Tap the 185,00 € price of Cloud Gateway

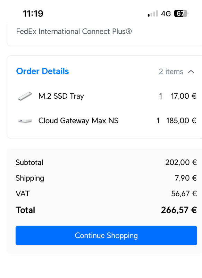tap(181, 121)
